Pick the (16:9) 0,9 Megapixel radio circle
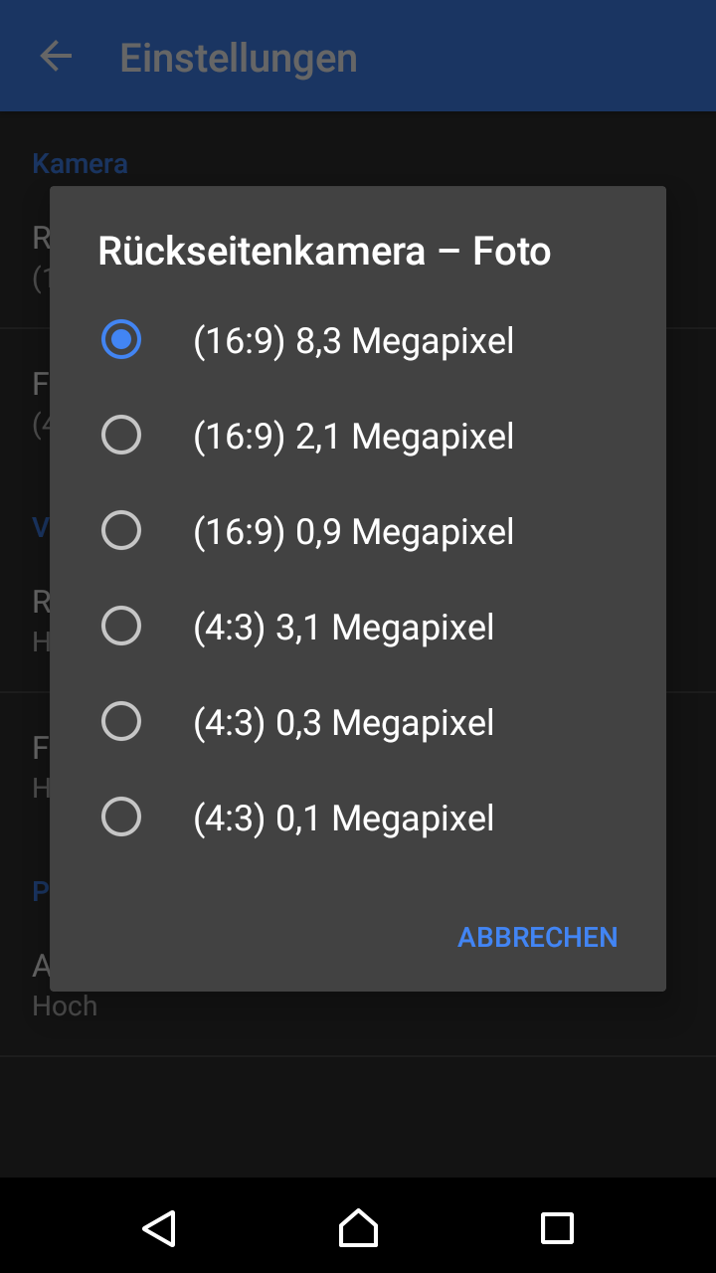The height and width of the screenshot is (1273, 716). click(x=121, y=531)
